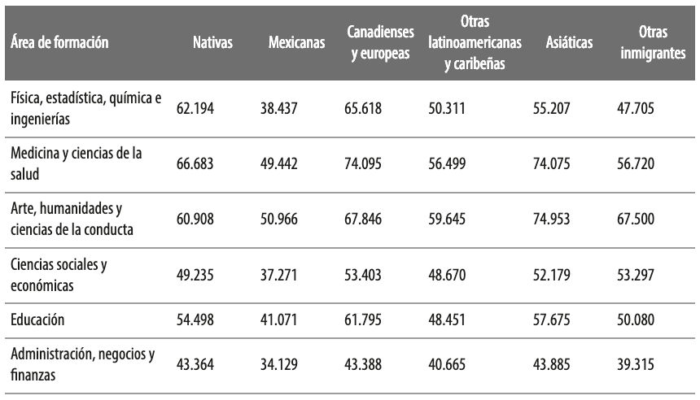Click the "Mexicanas" header cell
Image resolution: width=700 pixels, height=400 pixels.
(296, 41)
